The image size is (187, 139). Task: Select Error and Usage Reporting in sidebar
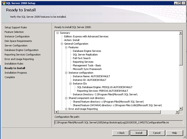click(x=19, y=59)
